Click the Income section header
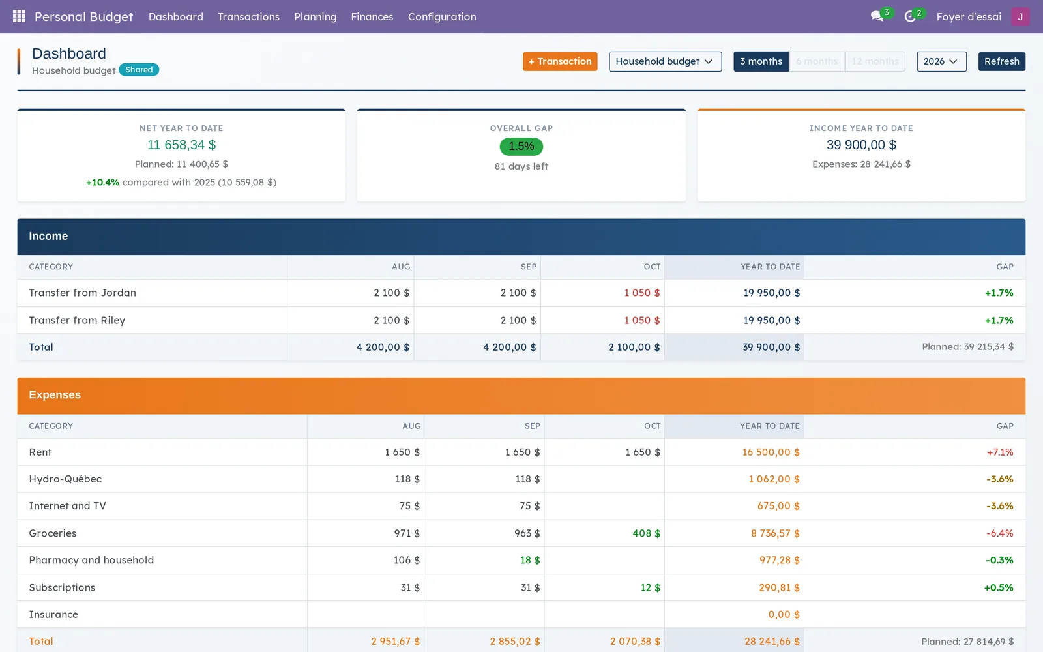The height and width of the screenshot is (652, 1043). (x=521, y=237)
